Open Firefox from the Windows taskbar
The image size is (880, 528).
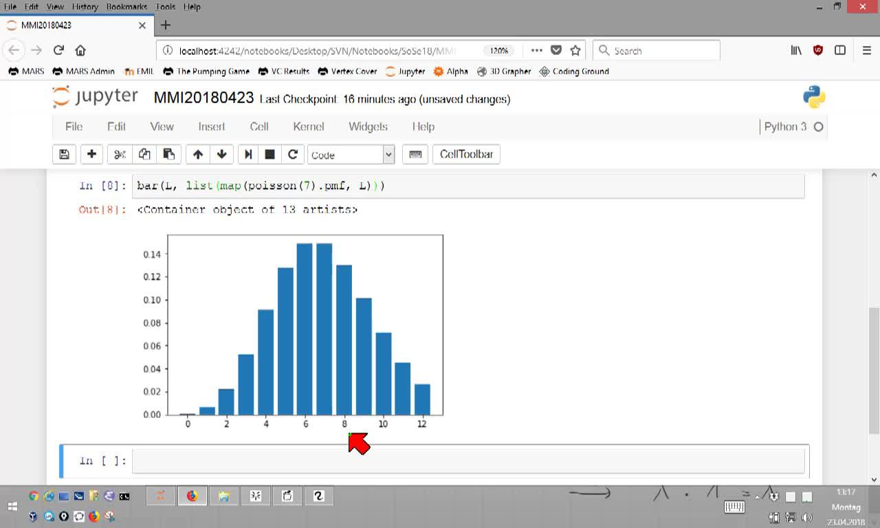[192, 496]
